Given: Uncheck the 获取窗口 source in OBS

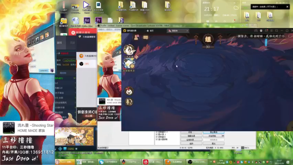Looking at the screenshot, I should click(157, 137).
